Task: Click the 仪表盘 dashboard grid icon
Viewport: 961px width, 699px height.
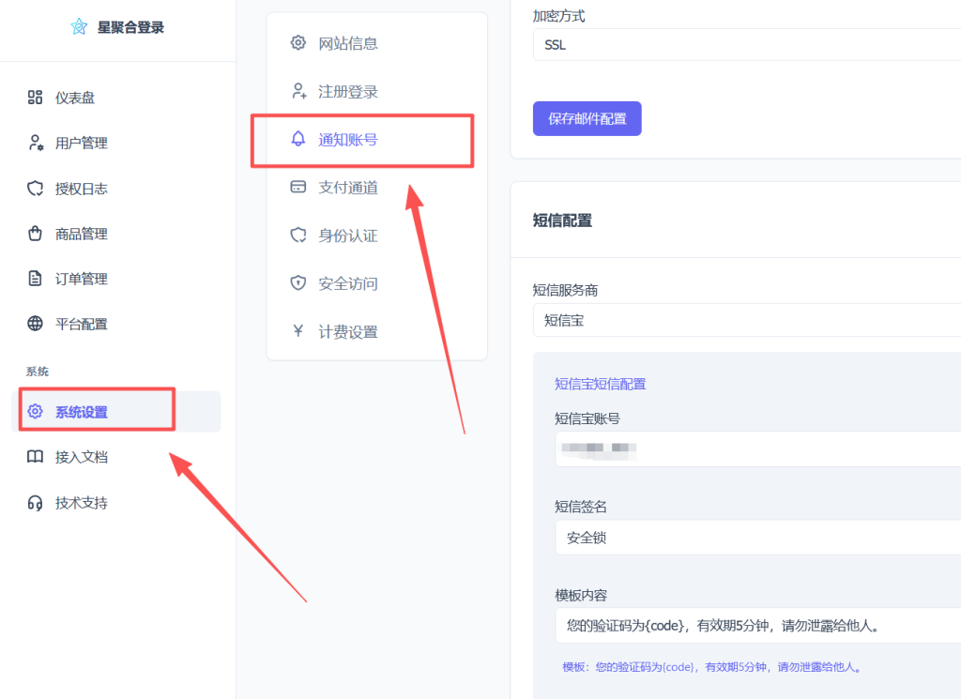Action: (35, 98)
